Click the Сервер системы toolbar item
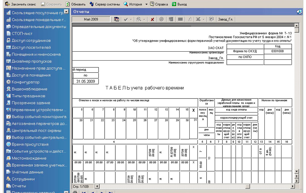Screen dimensions: 306x193 click(x=105, y=4)
